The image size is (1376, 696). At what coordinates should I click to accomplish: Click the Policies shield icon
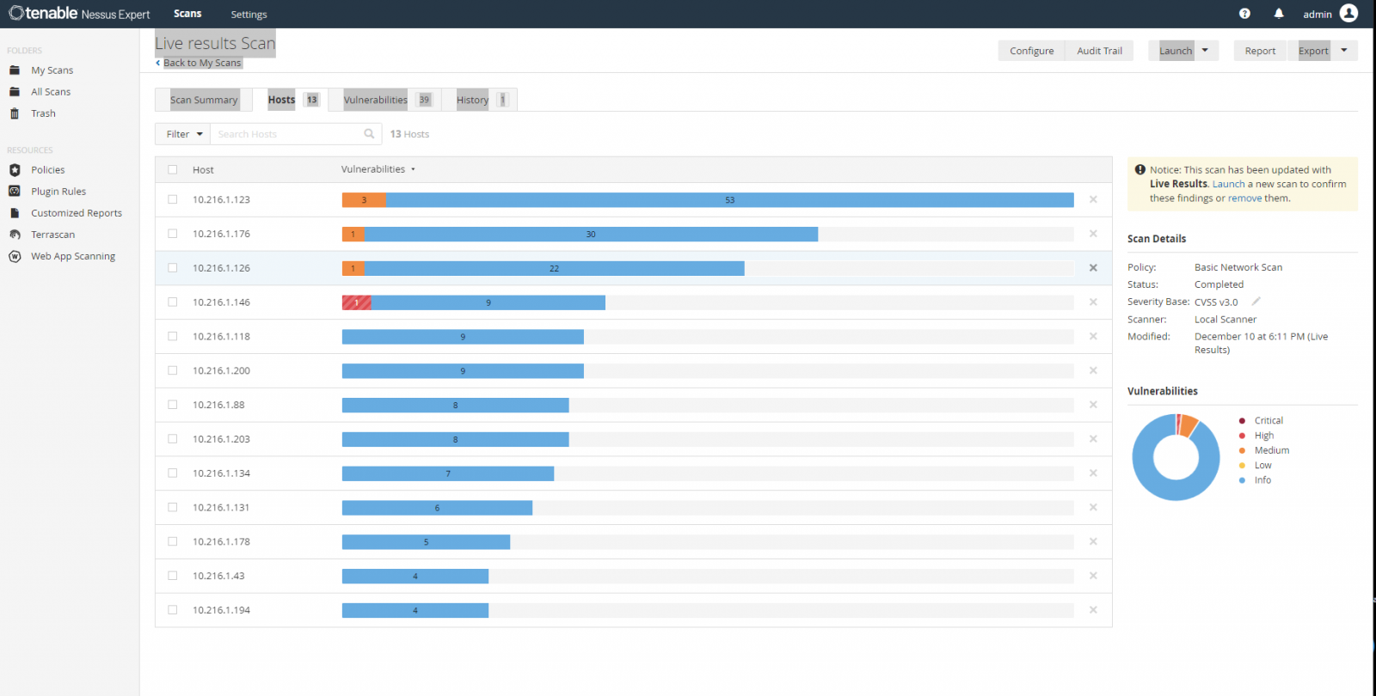[15, 170]
